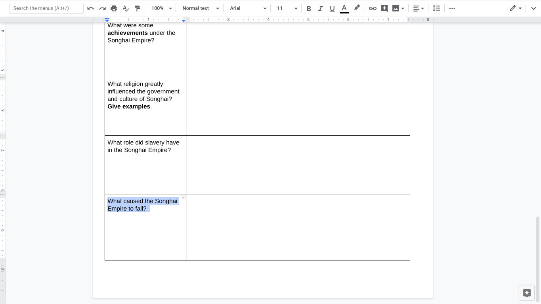The width and height of the screenshot is (541, 304).
Task: Open the Arial font dropdown
Action: pos(248,8)
